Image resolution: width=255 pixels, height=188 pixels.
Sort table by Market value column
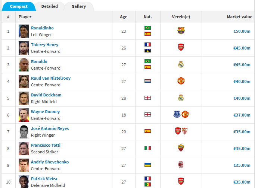coord(239,17)
